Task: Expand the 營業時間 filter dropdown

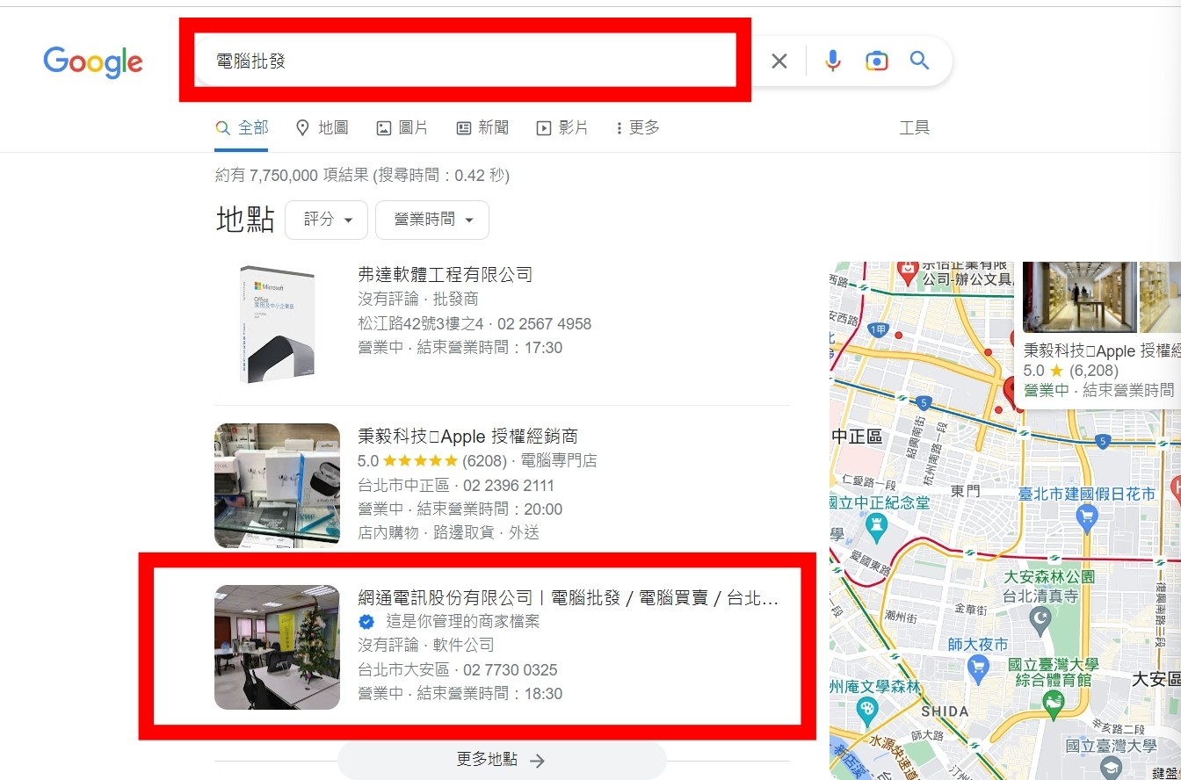Action: (x=432, y=220)
